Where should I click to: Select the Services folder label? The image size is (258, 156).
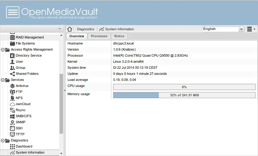(x=17, y=80)
